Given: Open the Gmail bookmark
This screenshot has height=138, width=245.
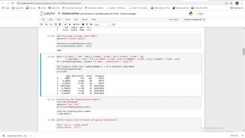Looking at the screenshot, I should click(x=42, y=8).
